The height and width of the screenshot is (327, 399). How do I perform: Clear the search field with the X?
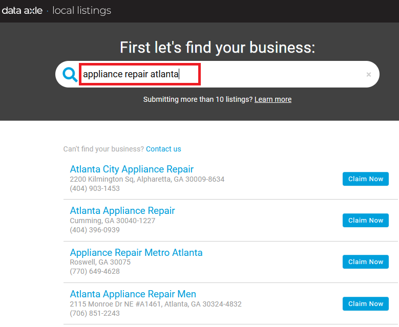tap(368, 75)
